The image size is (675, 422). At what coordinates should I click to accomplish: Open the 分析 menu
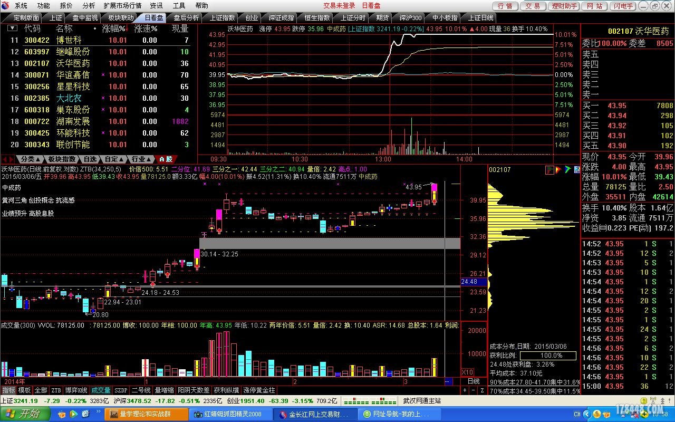[89, 5]
